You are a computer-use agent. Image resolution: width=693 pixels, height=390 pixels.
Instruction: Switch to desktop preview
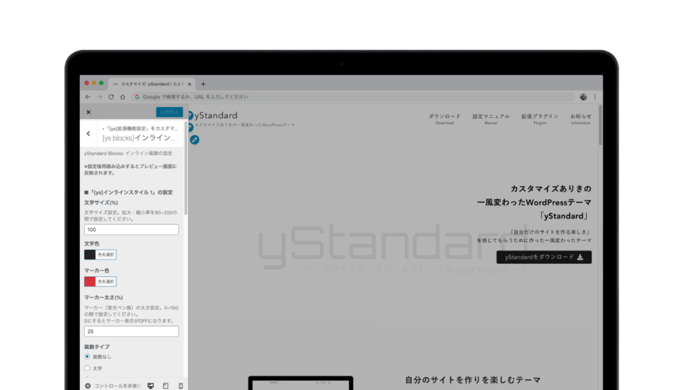click(151, 385)
